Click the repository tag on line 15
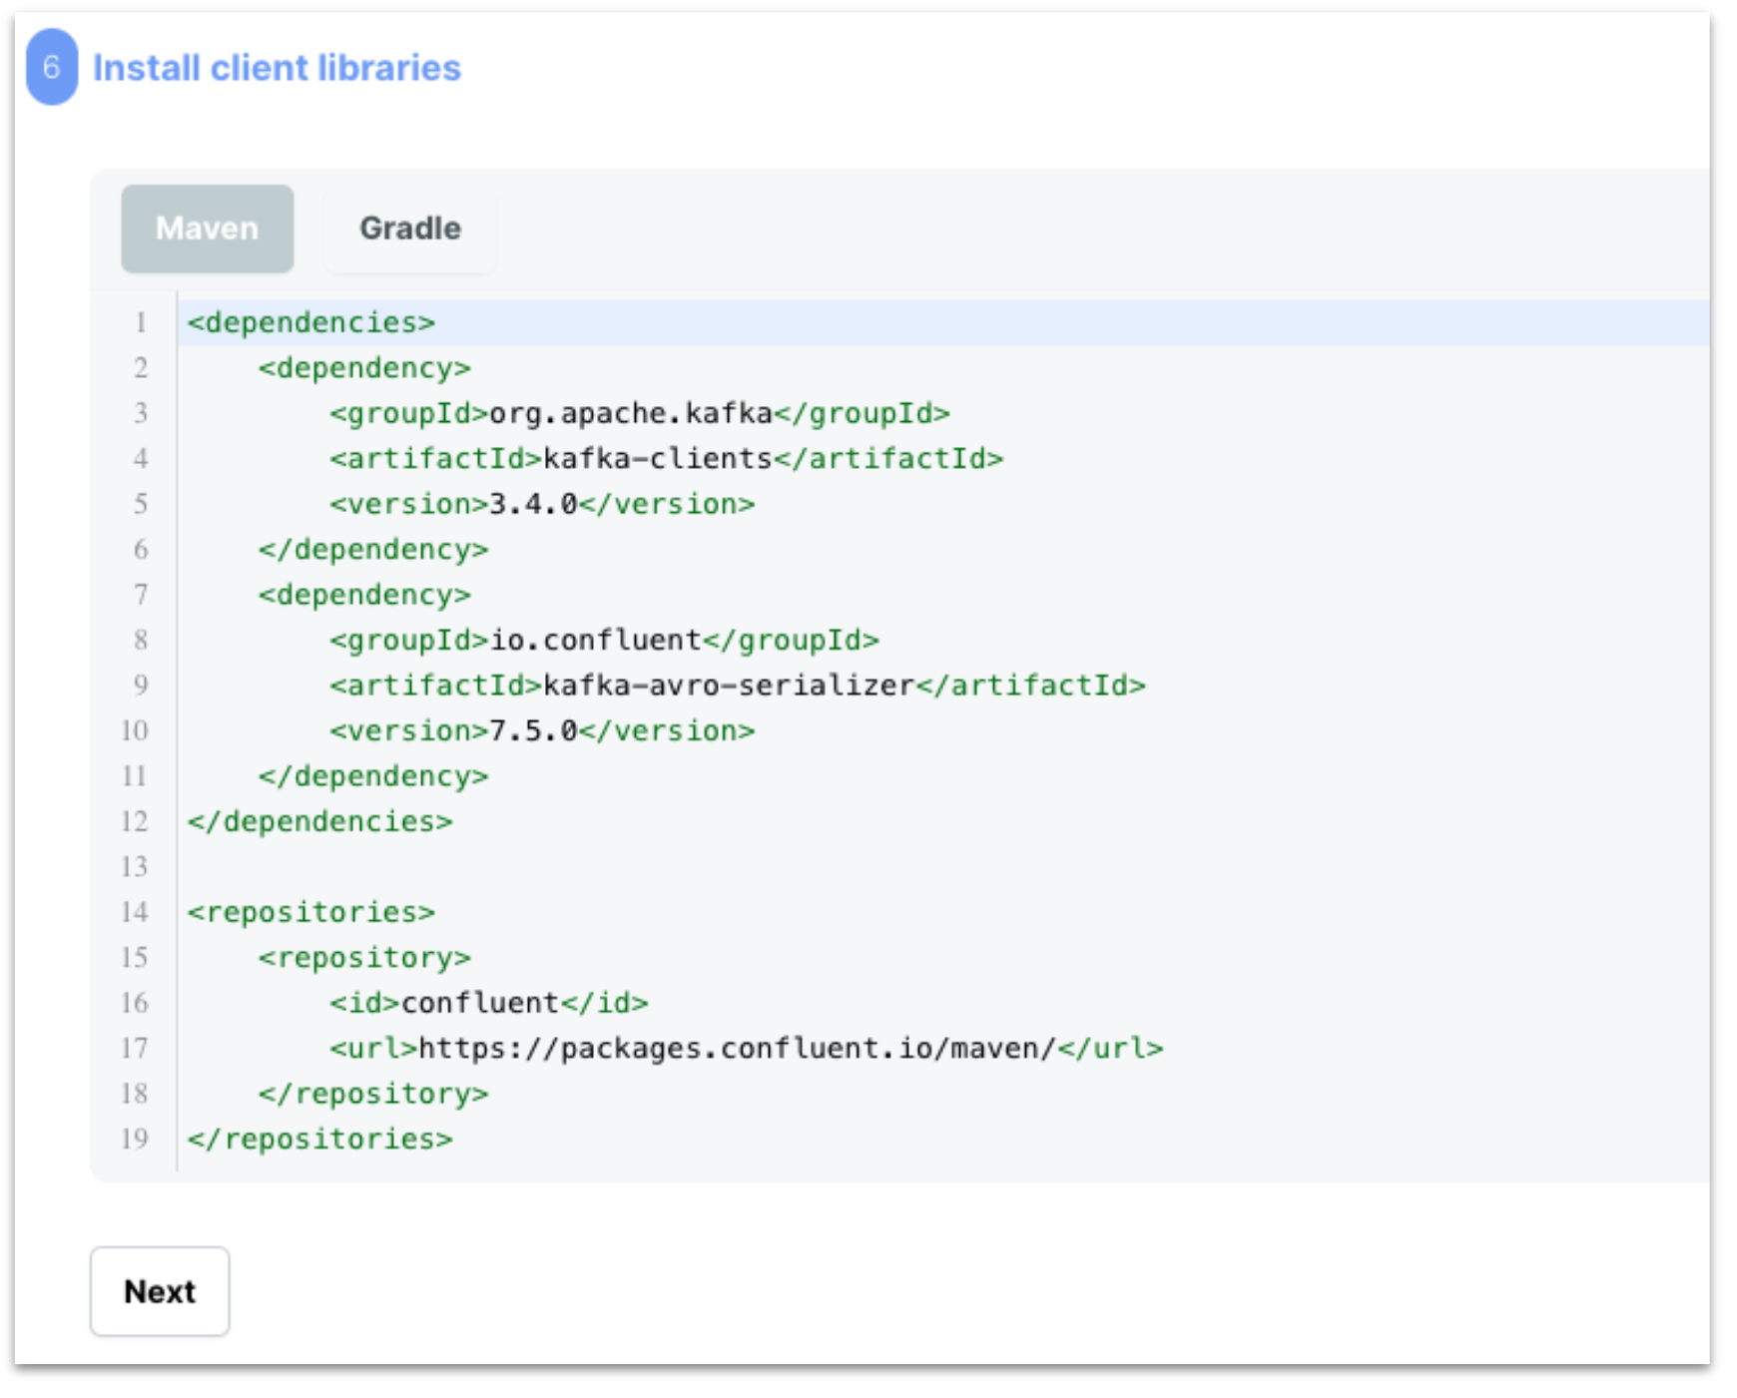This screenshot has width=1737, height=1398. 362,956
